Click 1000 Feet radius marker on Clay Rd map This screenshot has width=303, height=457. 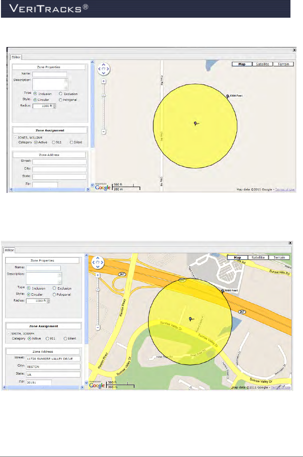click(x=227, y=96)
